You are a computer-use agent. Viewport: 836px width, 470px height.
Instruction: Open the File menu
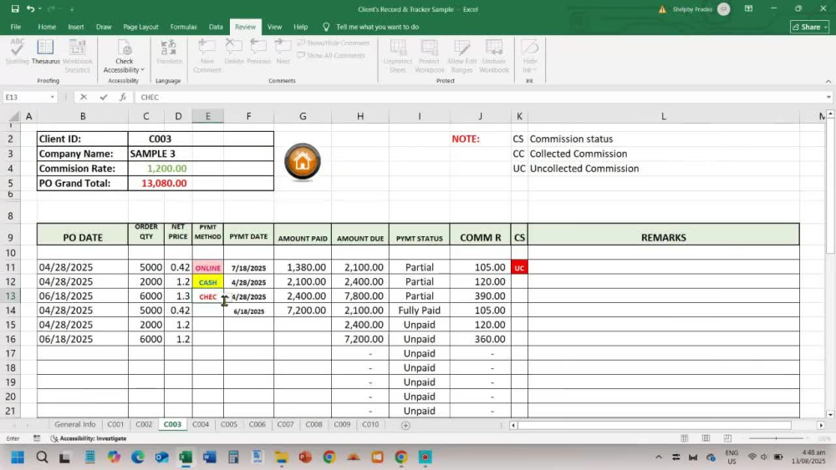(15, 27)
